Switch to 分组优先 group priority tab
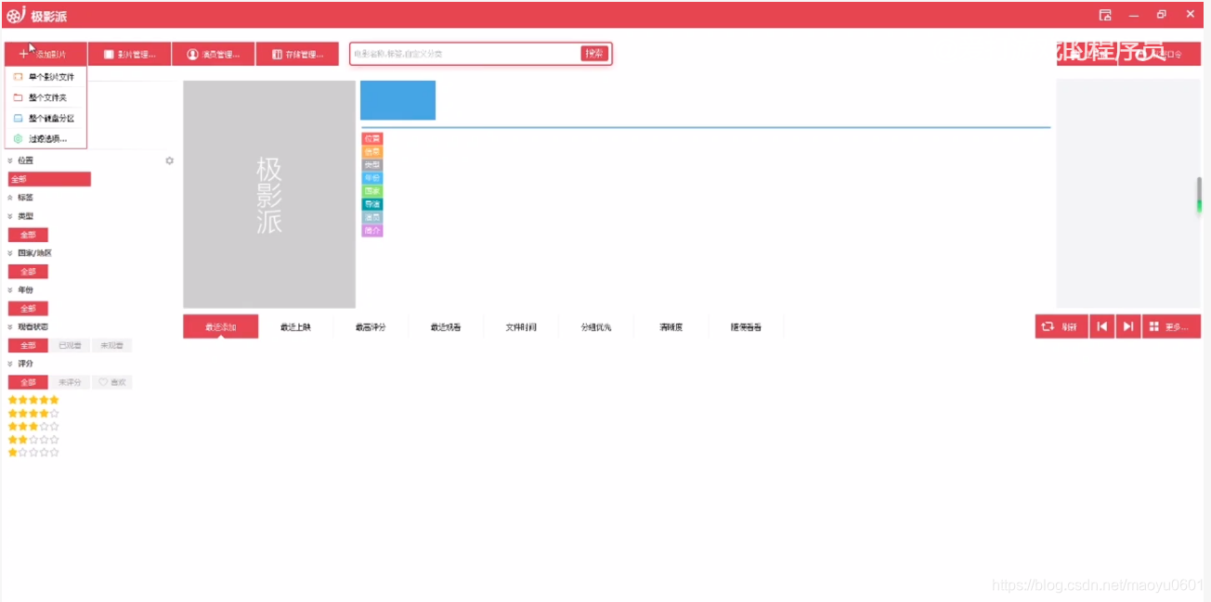1211x602 pixels. pos(596,327)
